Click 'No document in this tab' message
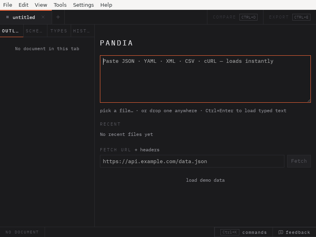This screenshot has width=316, height=237. pyautogui.click(x=47, y=49)
